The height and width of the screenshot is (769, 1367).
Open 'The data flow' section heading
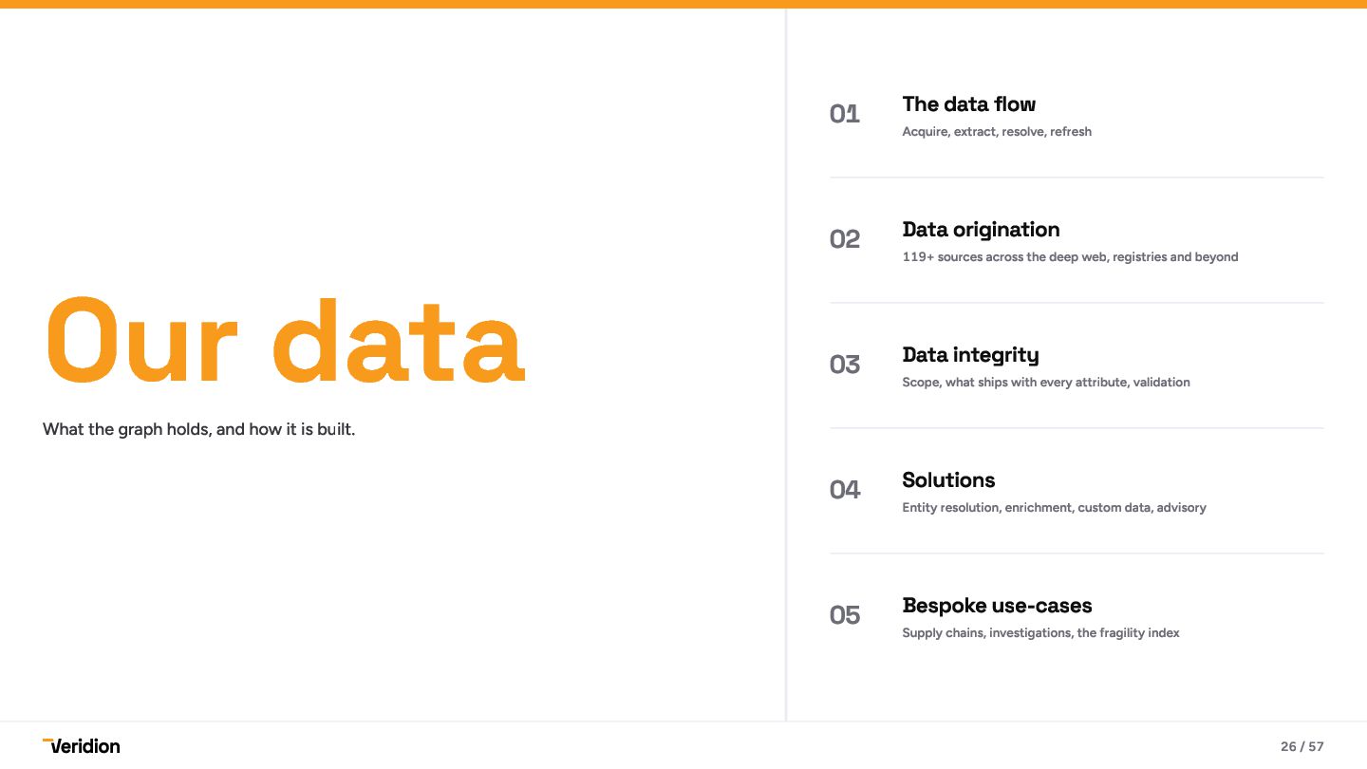(x=968, y=104)
